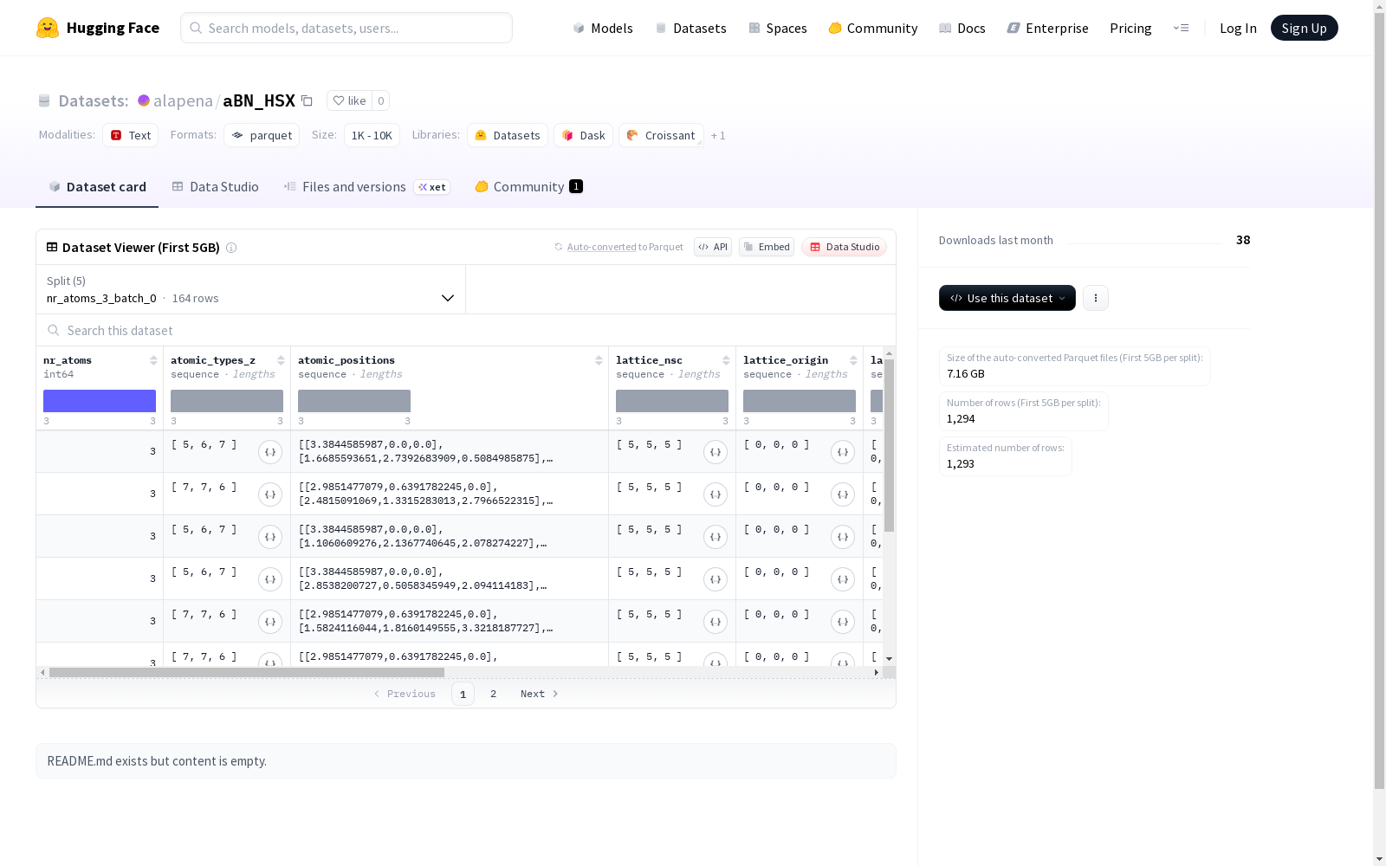Go to Datasets in top navigation
Image resolution: width=1386 pixels, height=866 pixels.
(x=690, y=28)
